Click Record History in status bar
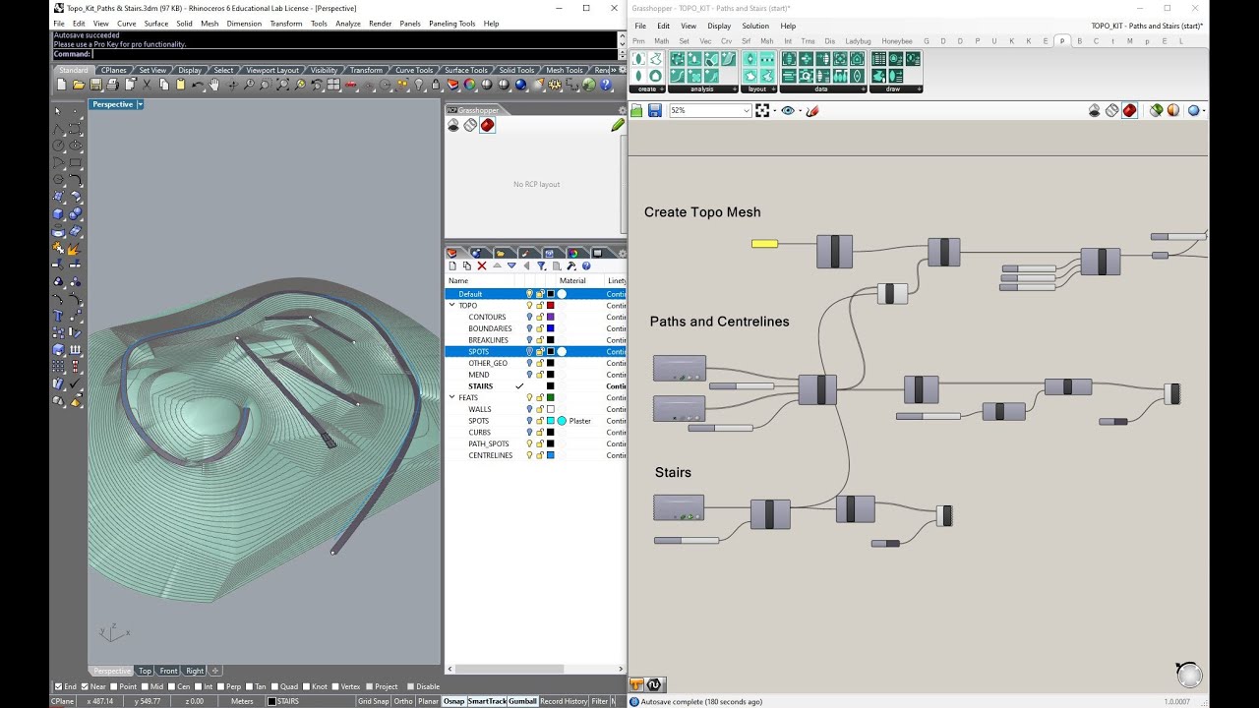Viewport: 1259px width, 708px height. coord(564,701)
